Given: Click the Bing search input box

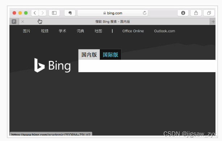Looking at the screenshot, I should (x=147, y=66).
